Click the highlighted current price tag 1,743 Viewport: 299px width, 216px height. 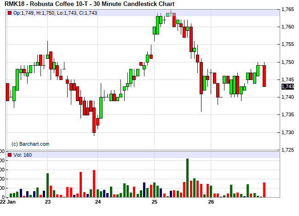tap(288, 86)
